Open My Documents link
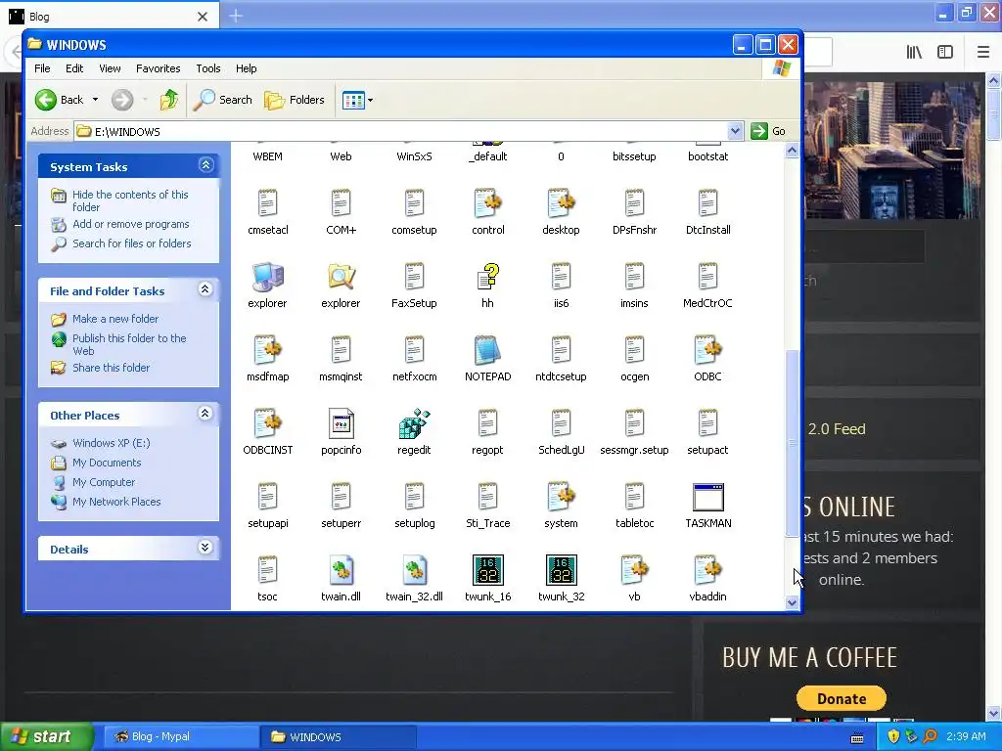The width and height of the screenshot is (1002, 751). tap(107, 463)
